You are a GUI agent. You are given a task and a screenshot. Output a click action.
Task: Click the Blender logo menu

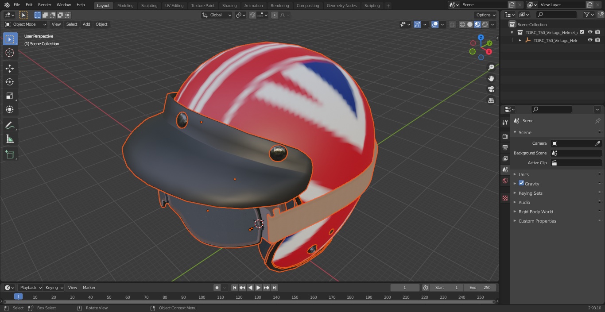click(7, 5)
